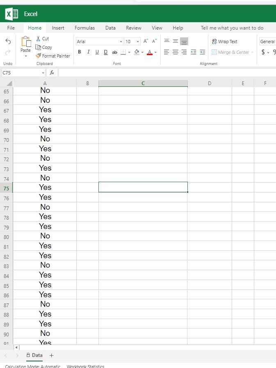Screen dimensions: 276x368
Task: Expand the Paste options arrow
Action: pyautogui.click(x=26, y=56)
